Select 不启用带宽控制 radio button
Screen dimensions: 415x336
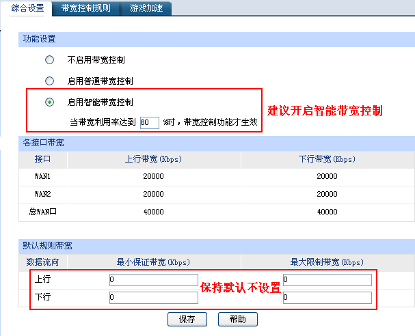click(x=49, y=60)
